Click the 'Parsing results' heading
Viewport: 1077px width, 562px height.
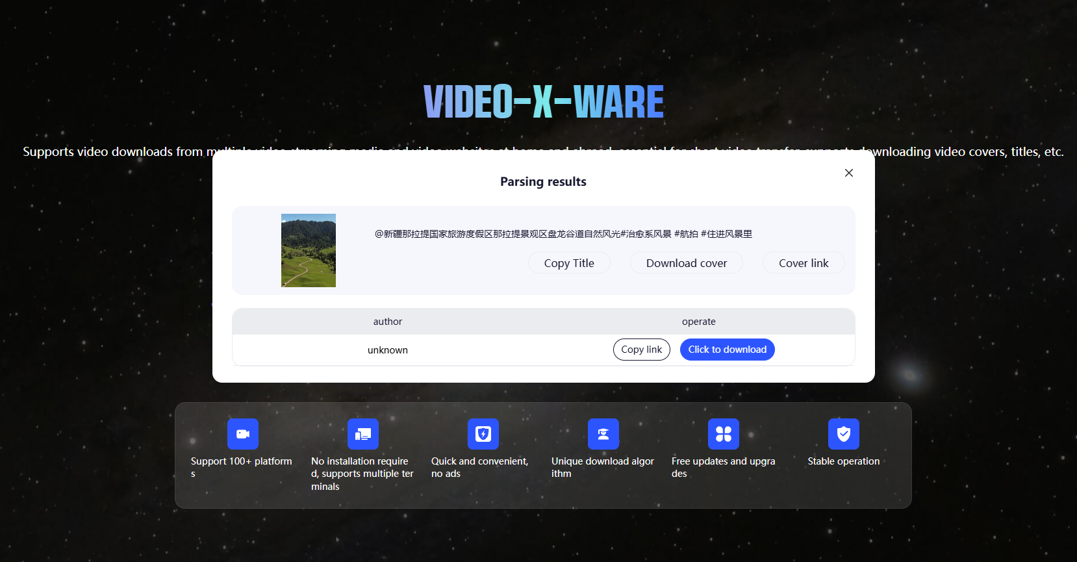pos(543,182)
